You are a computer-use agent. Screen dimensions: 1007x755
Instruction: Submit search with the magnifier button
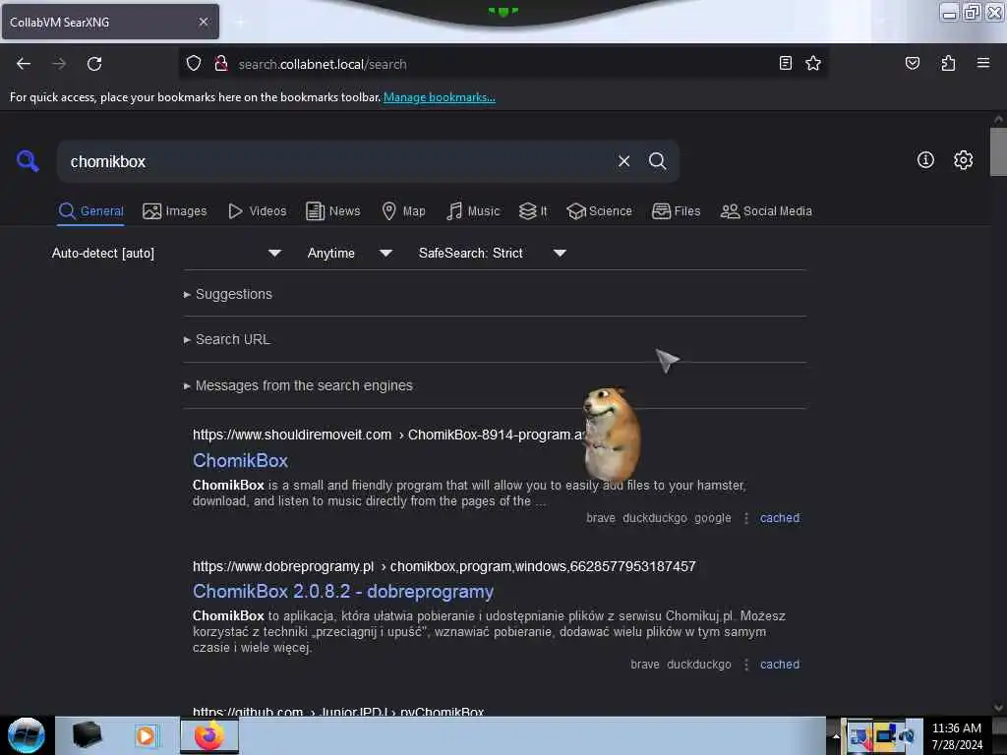(x=657, y=161)
